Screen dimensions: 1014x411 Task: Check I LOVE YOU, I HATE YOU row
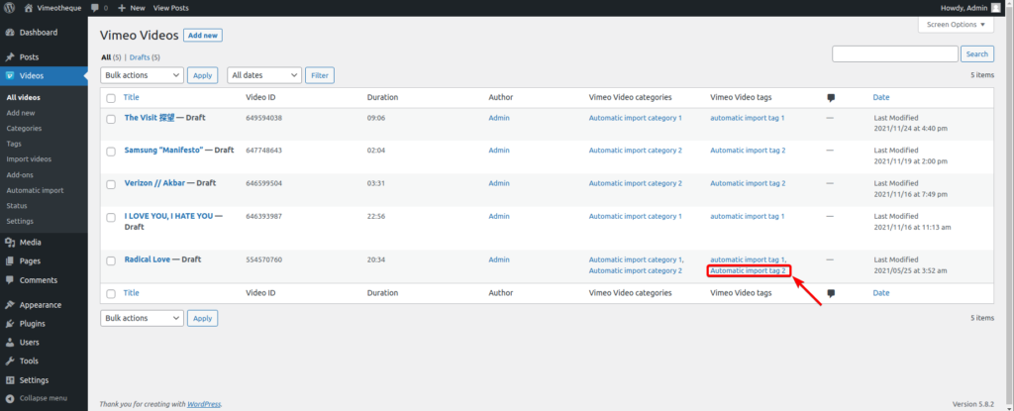111,217
